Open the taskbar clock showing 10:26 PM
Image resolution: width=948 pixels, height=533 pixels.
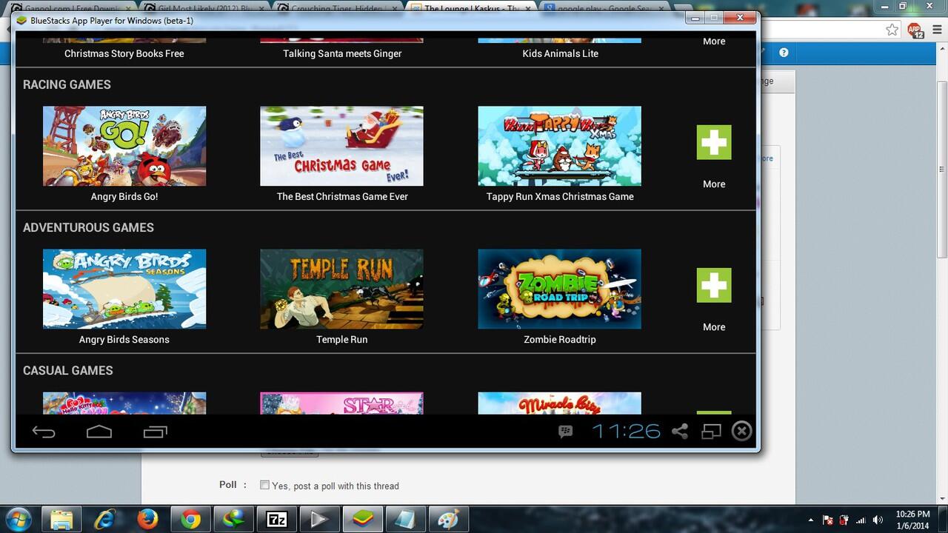912,520
